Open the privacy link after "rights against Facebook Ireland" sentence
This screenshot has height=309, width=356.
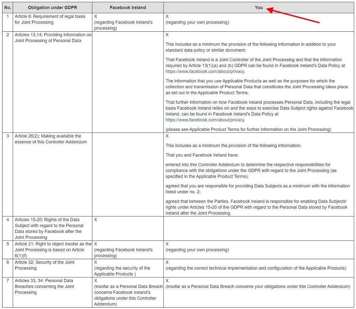pyautogui.click(x=205, y=120)
